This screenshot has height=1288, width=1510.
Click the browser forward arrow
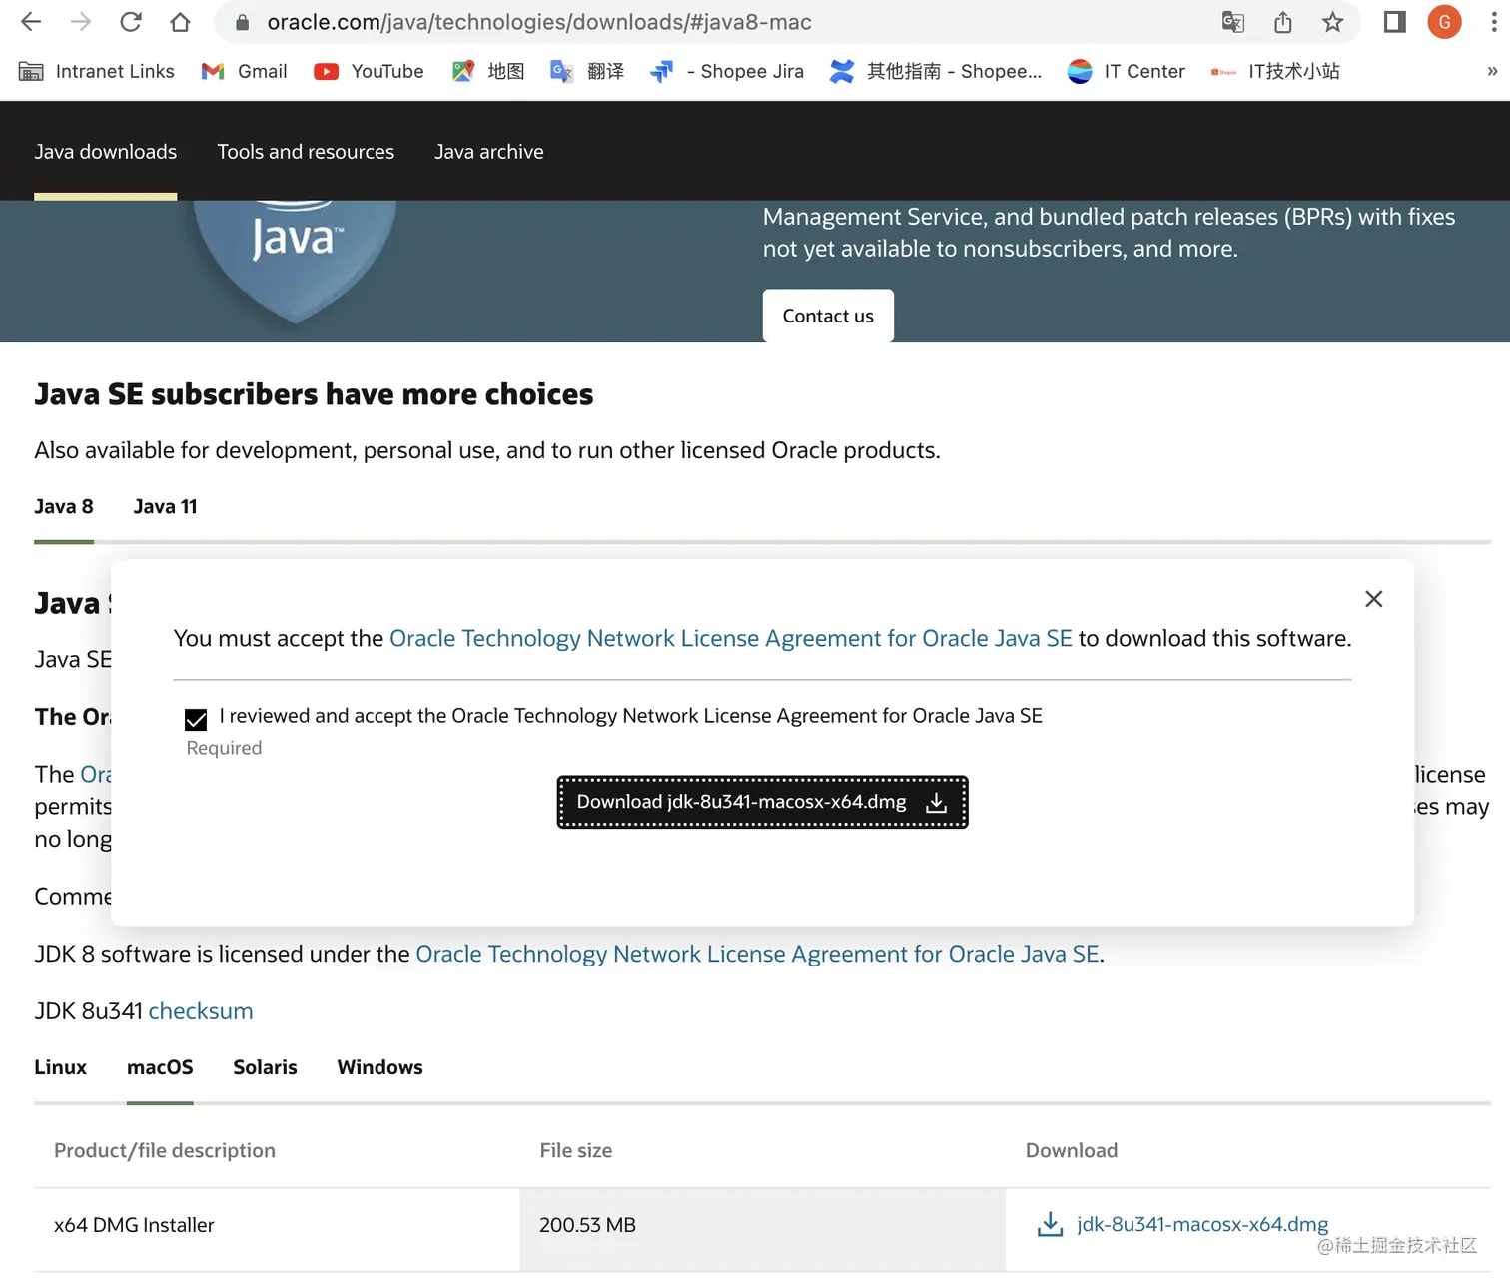pos(81,22)
